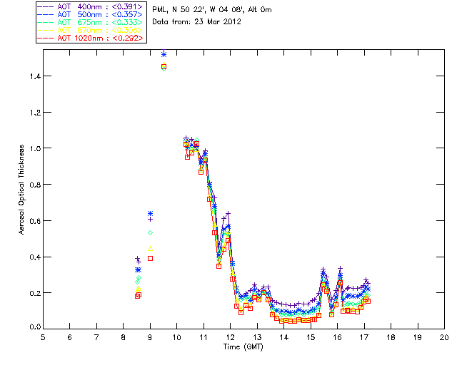Click the x-axis tick label 8
Screen dimensions: 457x365
pos(124,337)
